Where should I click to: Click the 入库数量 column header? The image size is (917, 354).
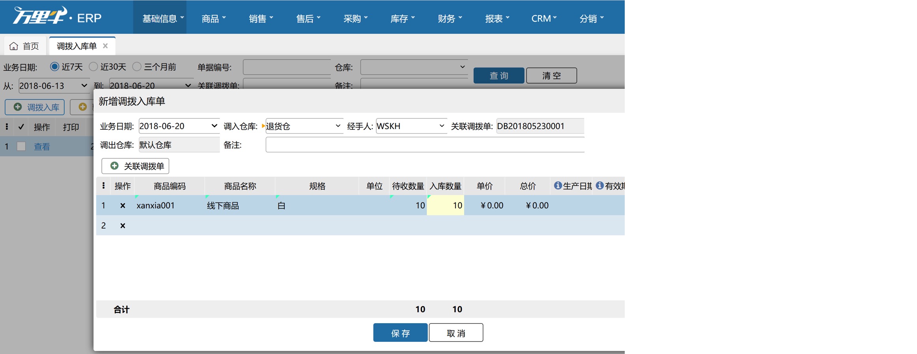click(x=445, y=186)
